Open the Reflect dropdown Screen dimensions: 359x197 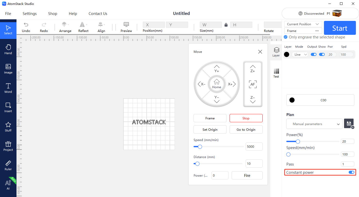point(83,27)
